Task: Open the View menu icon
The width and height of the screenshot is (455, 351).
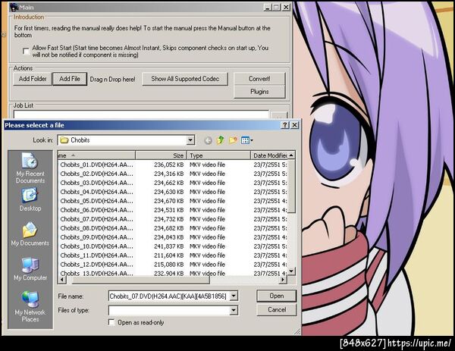Action: coord(247,140)
